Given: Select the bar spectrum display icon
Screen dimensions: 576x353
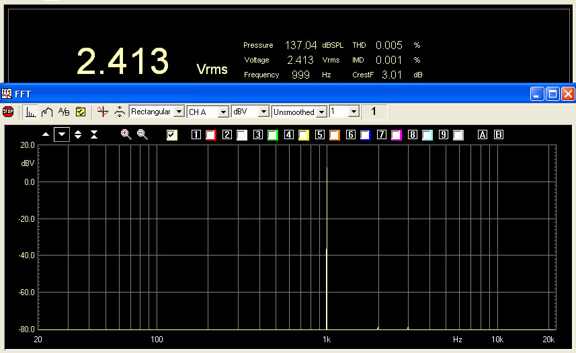Looking at the screenshot, I should pos(31,112).
